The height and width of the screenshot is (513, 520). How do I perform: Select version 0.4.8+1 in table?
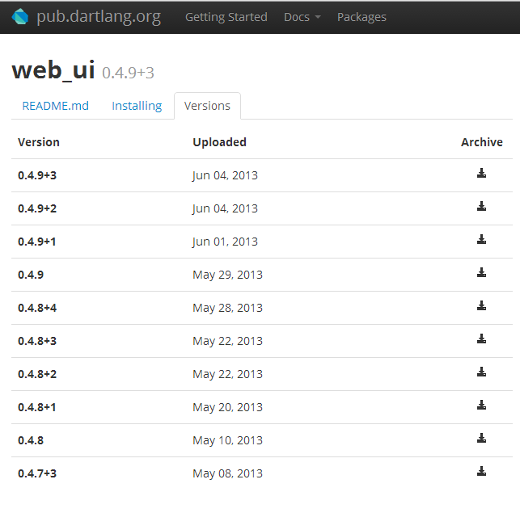tap(37, 407)
